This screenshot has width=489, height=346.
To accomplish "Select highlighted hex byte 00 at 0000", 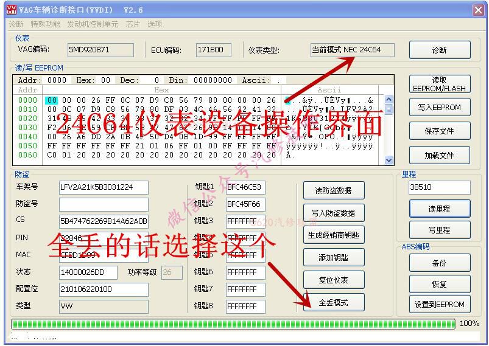I will [52, 100].
